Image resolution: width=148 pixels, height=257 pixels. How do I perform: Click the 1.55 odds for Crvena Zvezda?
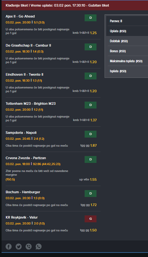tap(93, 179)
